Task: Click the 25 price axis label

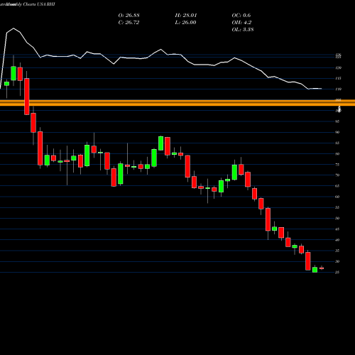Action: coord(338,273)
